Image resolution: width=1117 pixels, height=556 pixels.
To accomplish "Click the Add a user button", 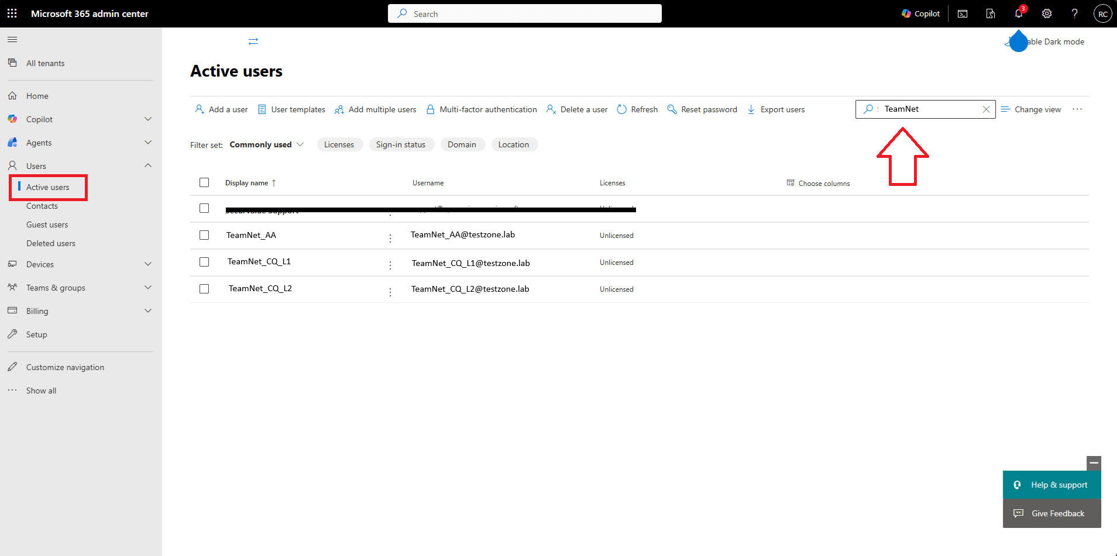I will click(x=221, y=109).
